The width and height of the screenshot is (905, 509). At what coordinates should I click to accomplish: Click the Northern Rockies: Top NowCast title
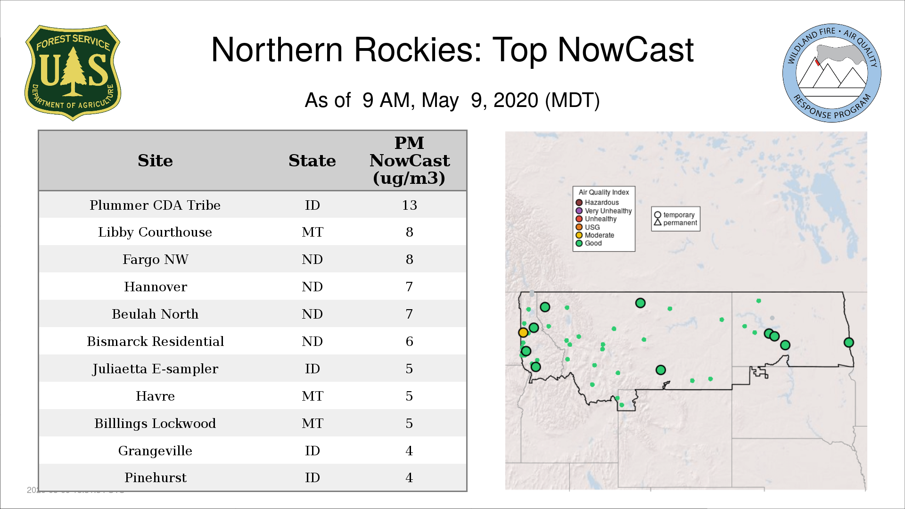click(452, 50)
